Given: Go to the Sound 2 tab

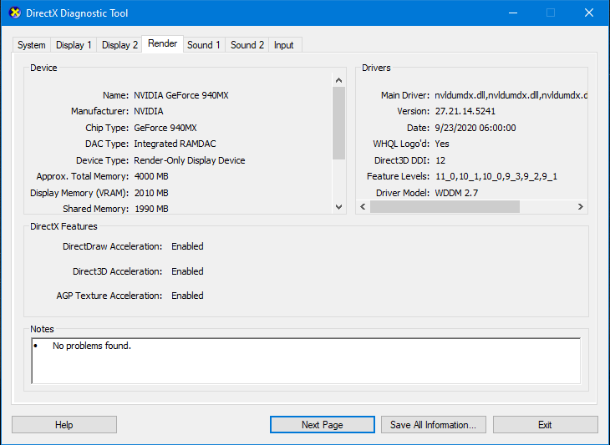Looking at the screenshot, I should pyautogui.click(x=247, y=45).
